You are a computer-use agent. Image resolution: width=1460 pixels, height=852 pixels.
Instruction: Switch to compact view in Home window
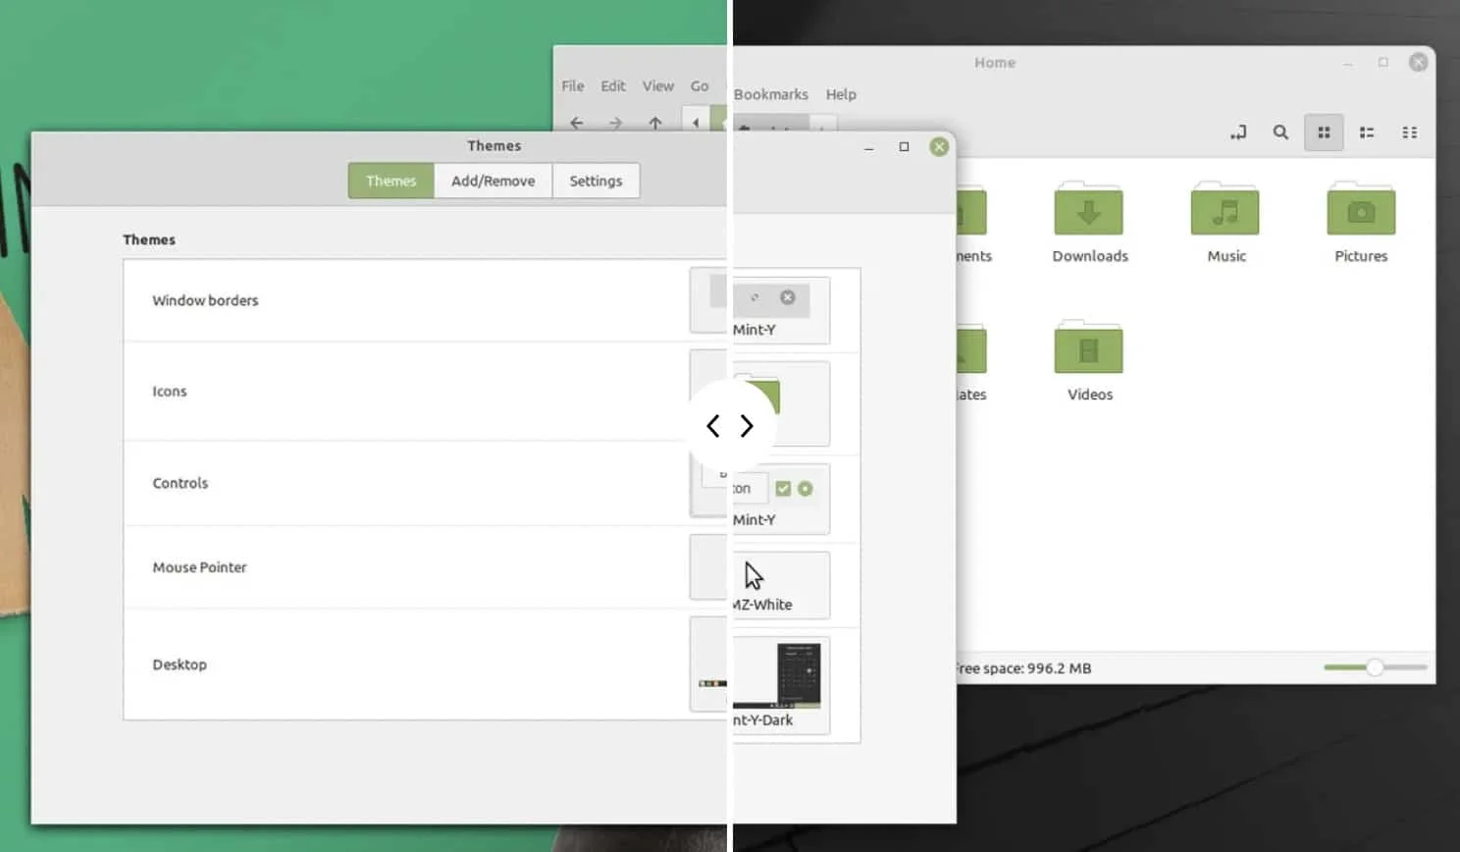click(x=1410, y=133)
